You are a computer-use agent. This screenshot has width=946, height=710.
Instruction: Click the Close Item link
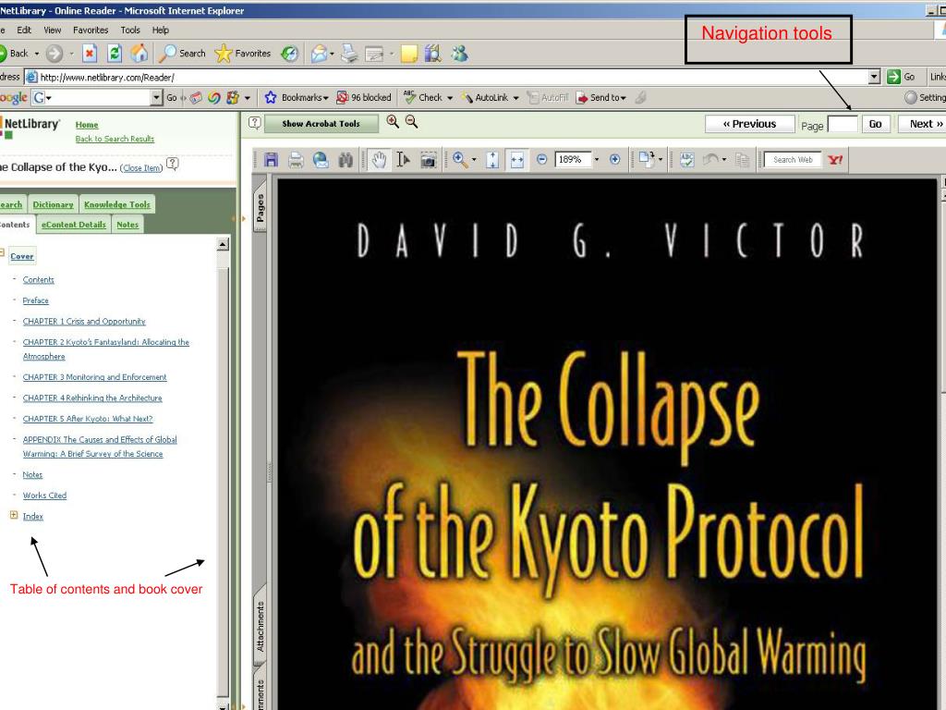click(141, 168)
